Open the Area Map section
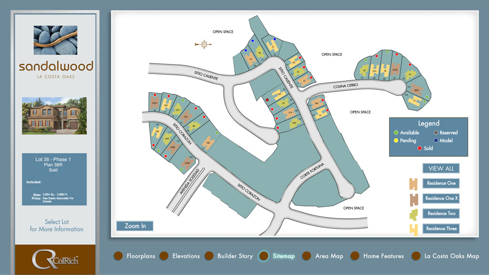Viewport: 489px width, 275px height. click(x=322, y=256)
